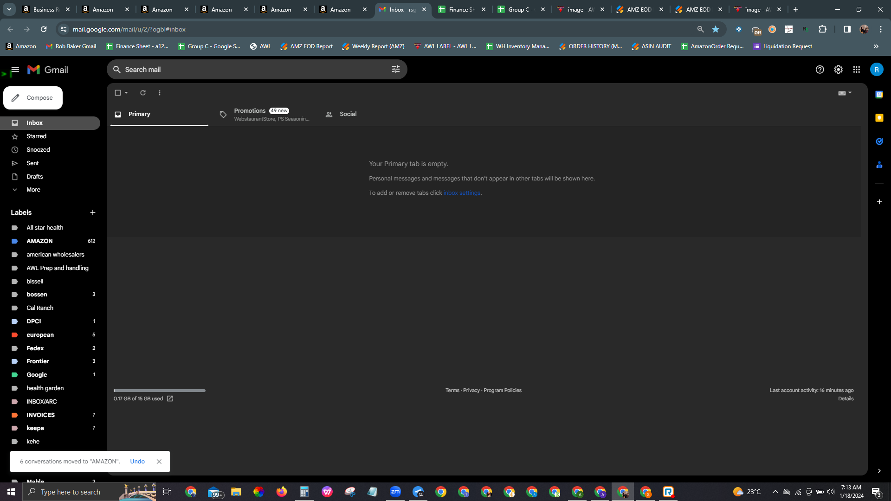Open Windows Start menu
The image size is (891, 501).
11,492
